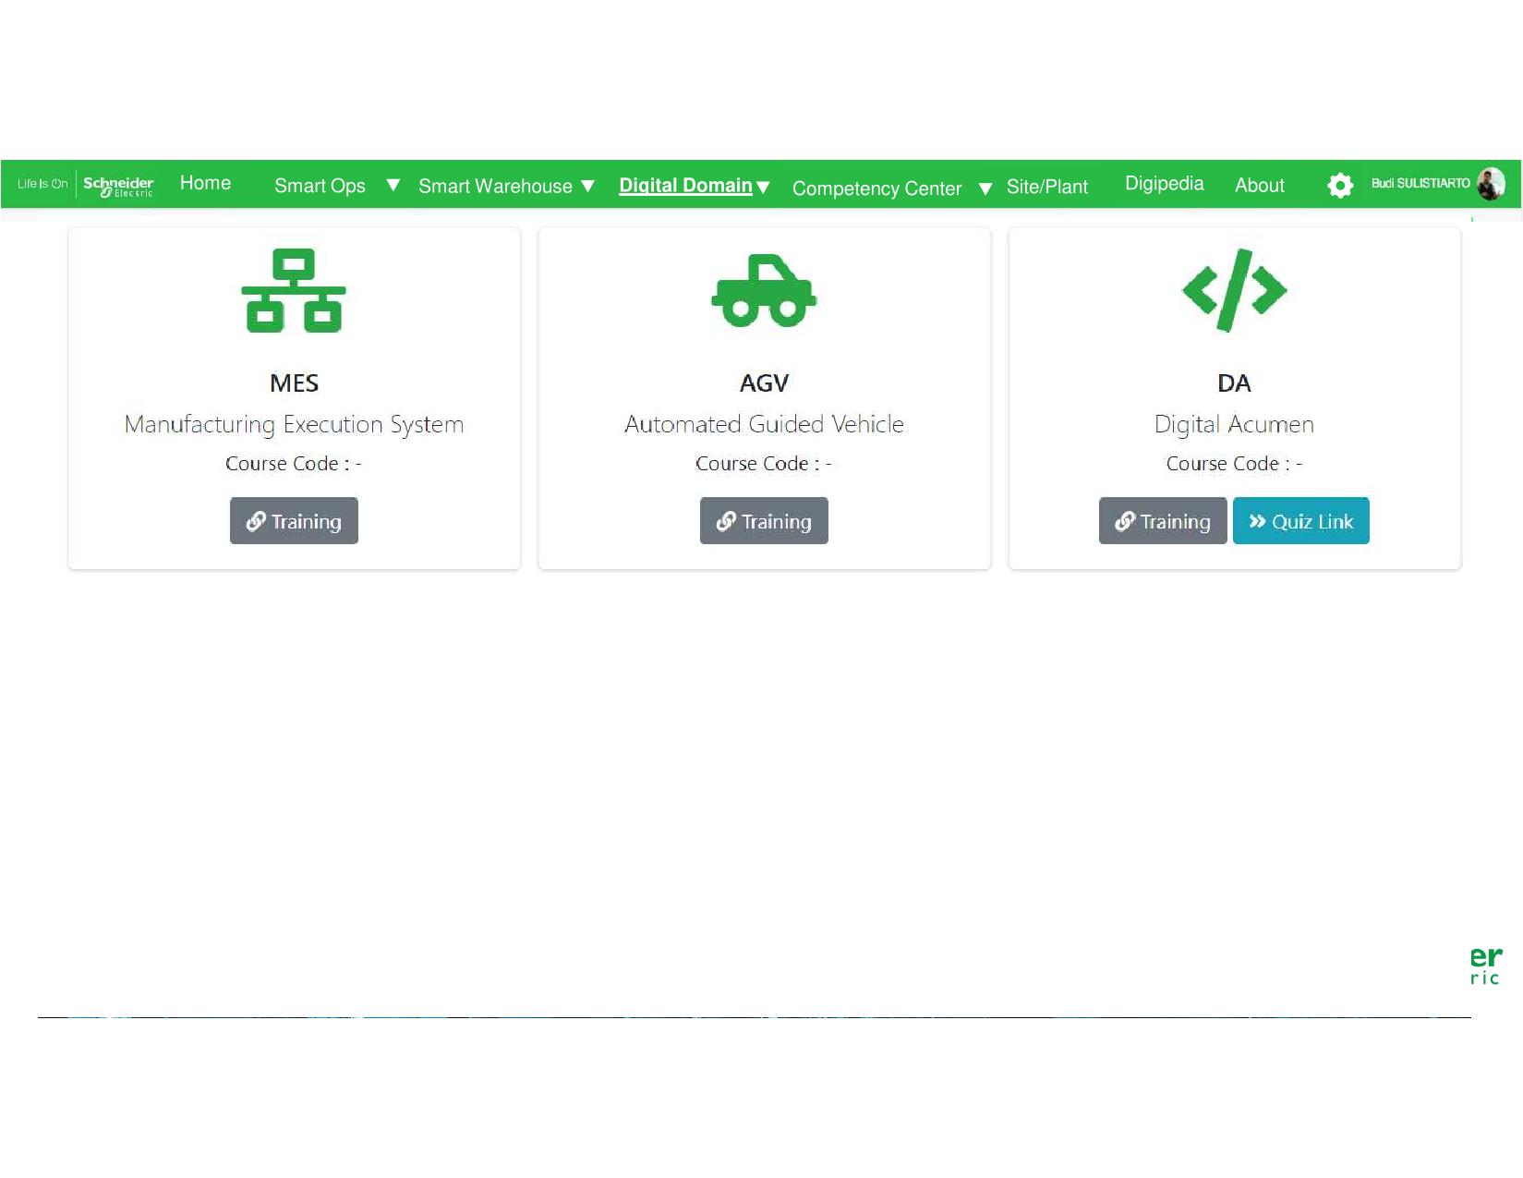Click the Budi SULISTIARTO username
Image resolution: width=1523 pixels, height=1178 pixels.
coord(1420,184)
